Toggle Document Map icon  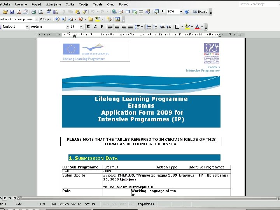(156, 12)
